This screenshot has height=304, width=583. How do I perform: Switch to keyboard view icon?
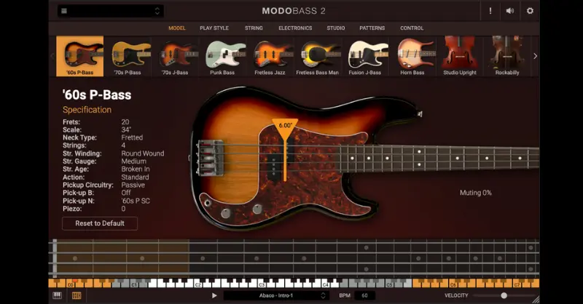[58, 295]
